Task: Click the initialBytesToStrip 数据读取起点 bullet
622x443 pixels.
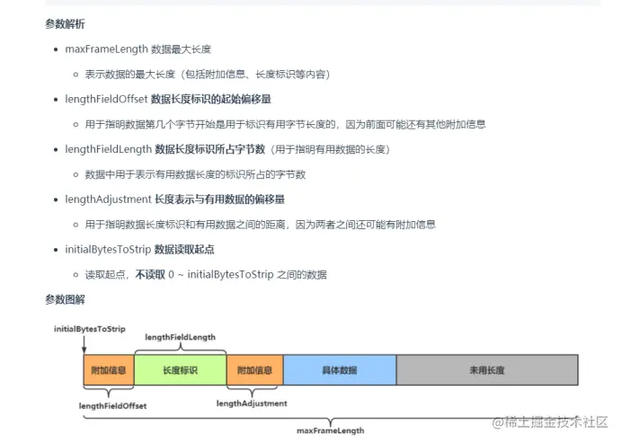Action: pos(139,250)
